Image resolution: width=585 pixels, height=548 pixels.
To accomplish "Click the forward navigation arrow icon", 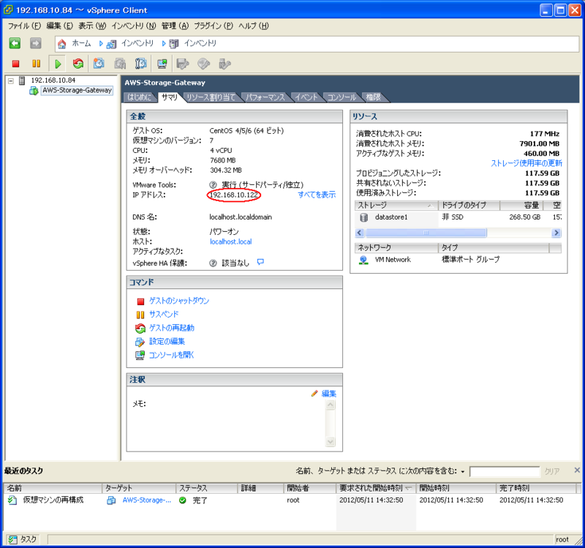I will [35, 43].
